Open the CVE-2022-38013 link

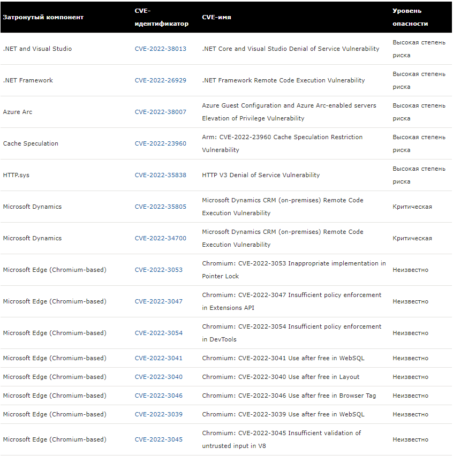pos(160,49)
